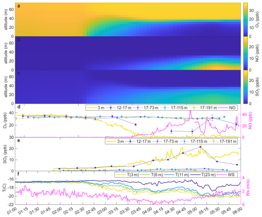This screenshot has width=262, height=217.
Task: Click the 'WS' legend entry in panel f
Action: [226, 174]
